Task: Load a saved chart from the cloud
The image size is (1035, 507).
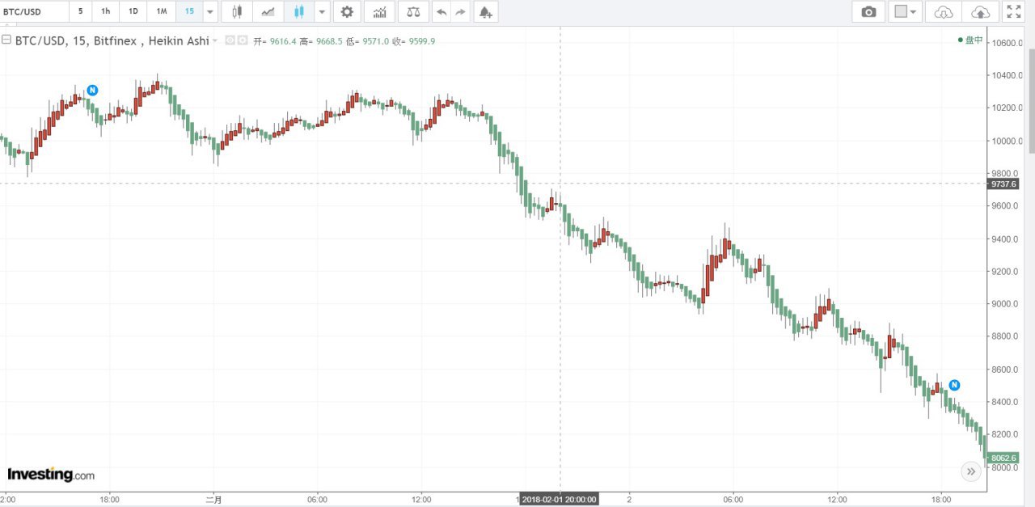Action: coord(944,12)
